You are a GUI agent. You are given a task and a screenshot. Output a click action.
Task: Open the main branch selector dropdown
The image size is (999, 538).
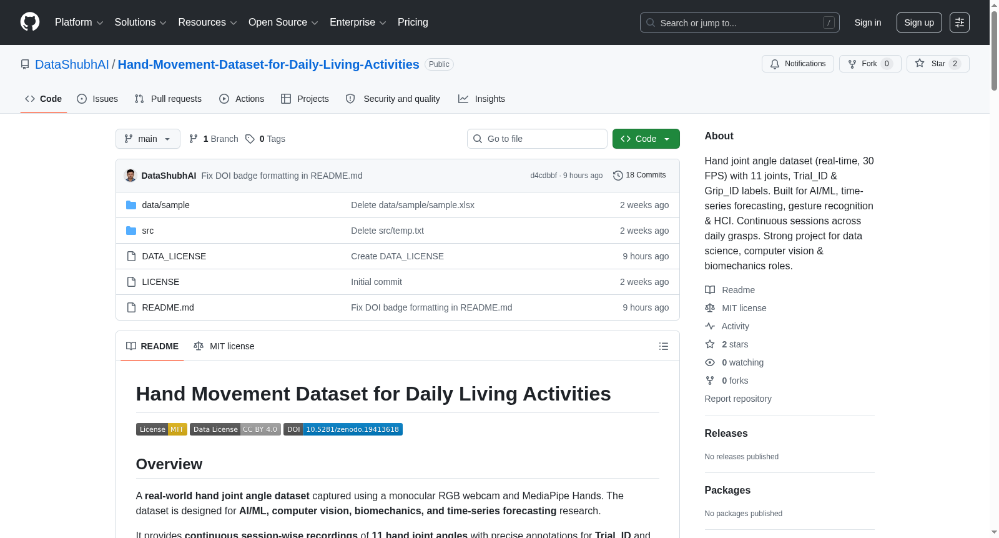(x=148, y=139)
